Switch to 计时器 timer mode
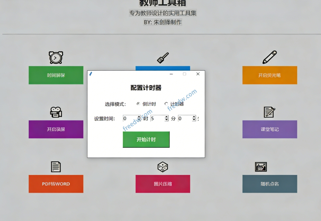321x221 pixels. click(166, 104)
